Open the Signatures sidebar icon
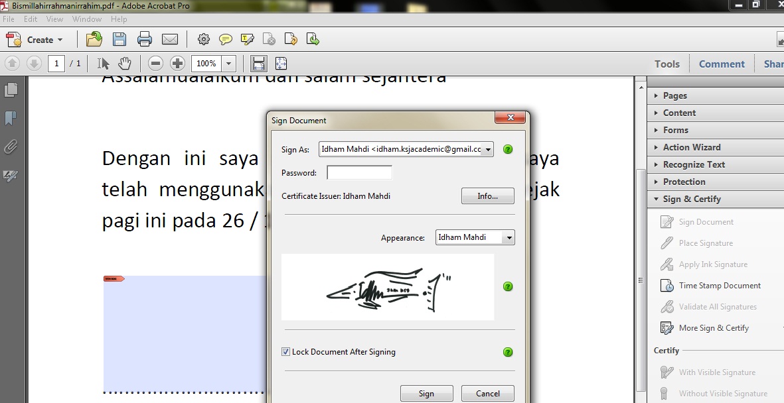Image resolution: width=784 pixels, height=403 pixels. [x=11, y=175]
